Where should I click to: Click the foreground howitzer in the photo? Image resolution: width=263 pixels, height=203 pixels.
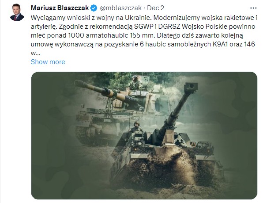pyautogui.click(x=166, y=146)
